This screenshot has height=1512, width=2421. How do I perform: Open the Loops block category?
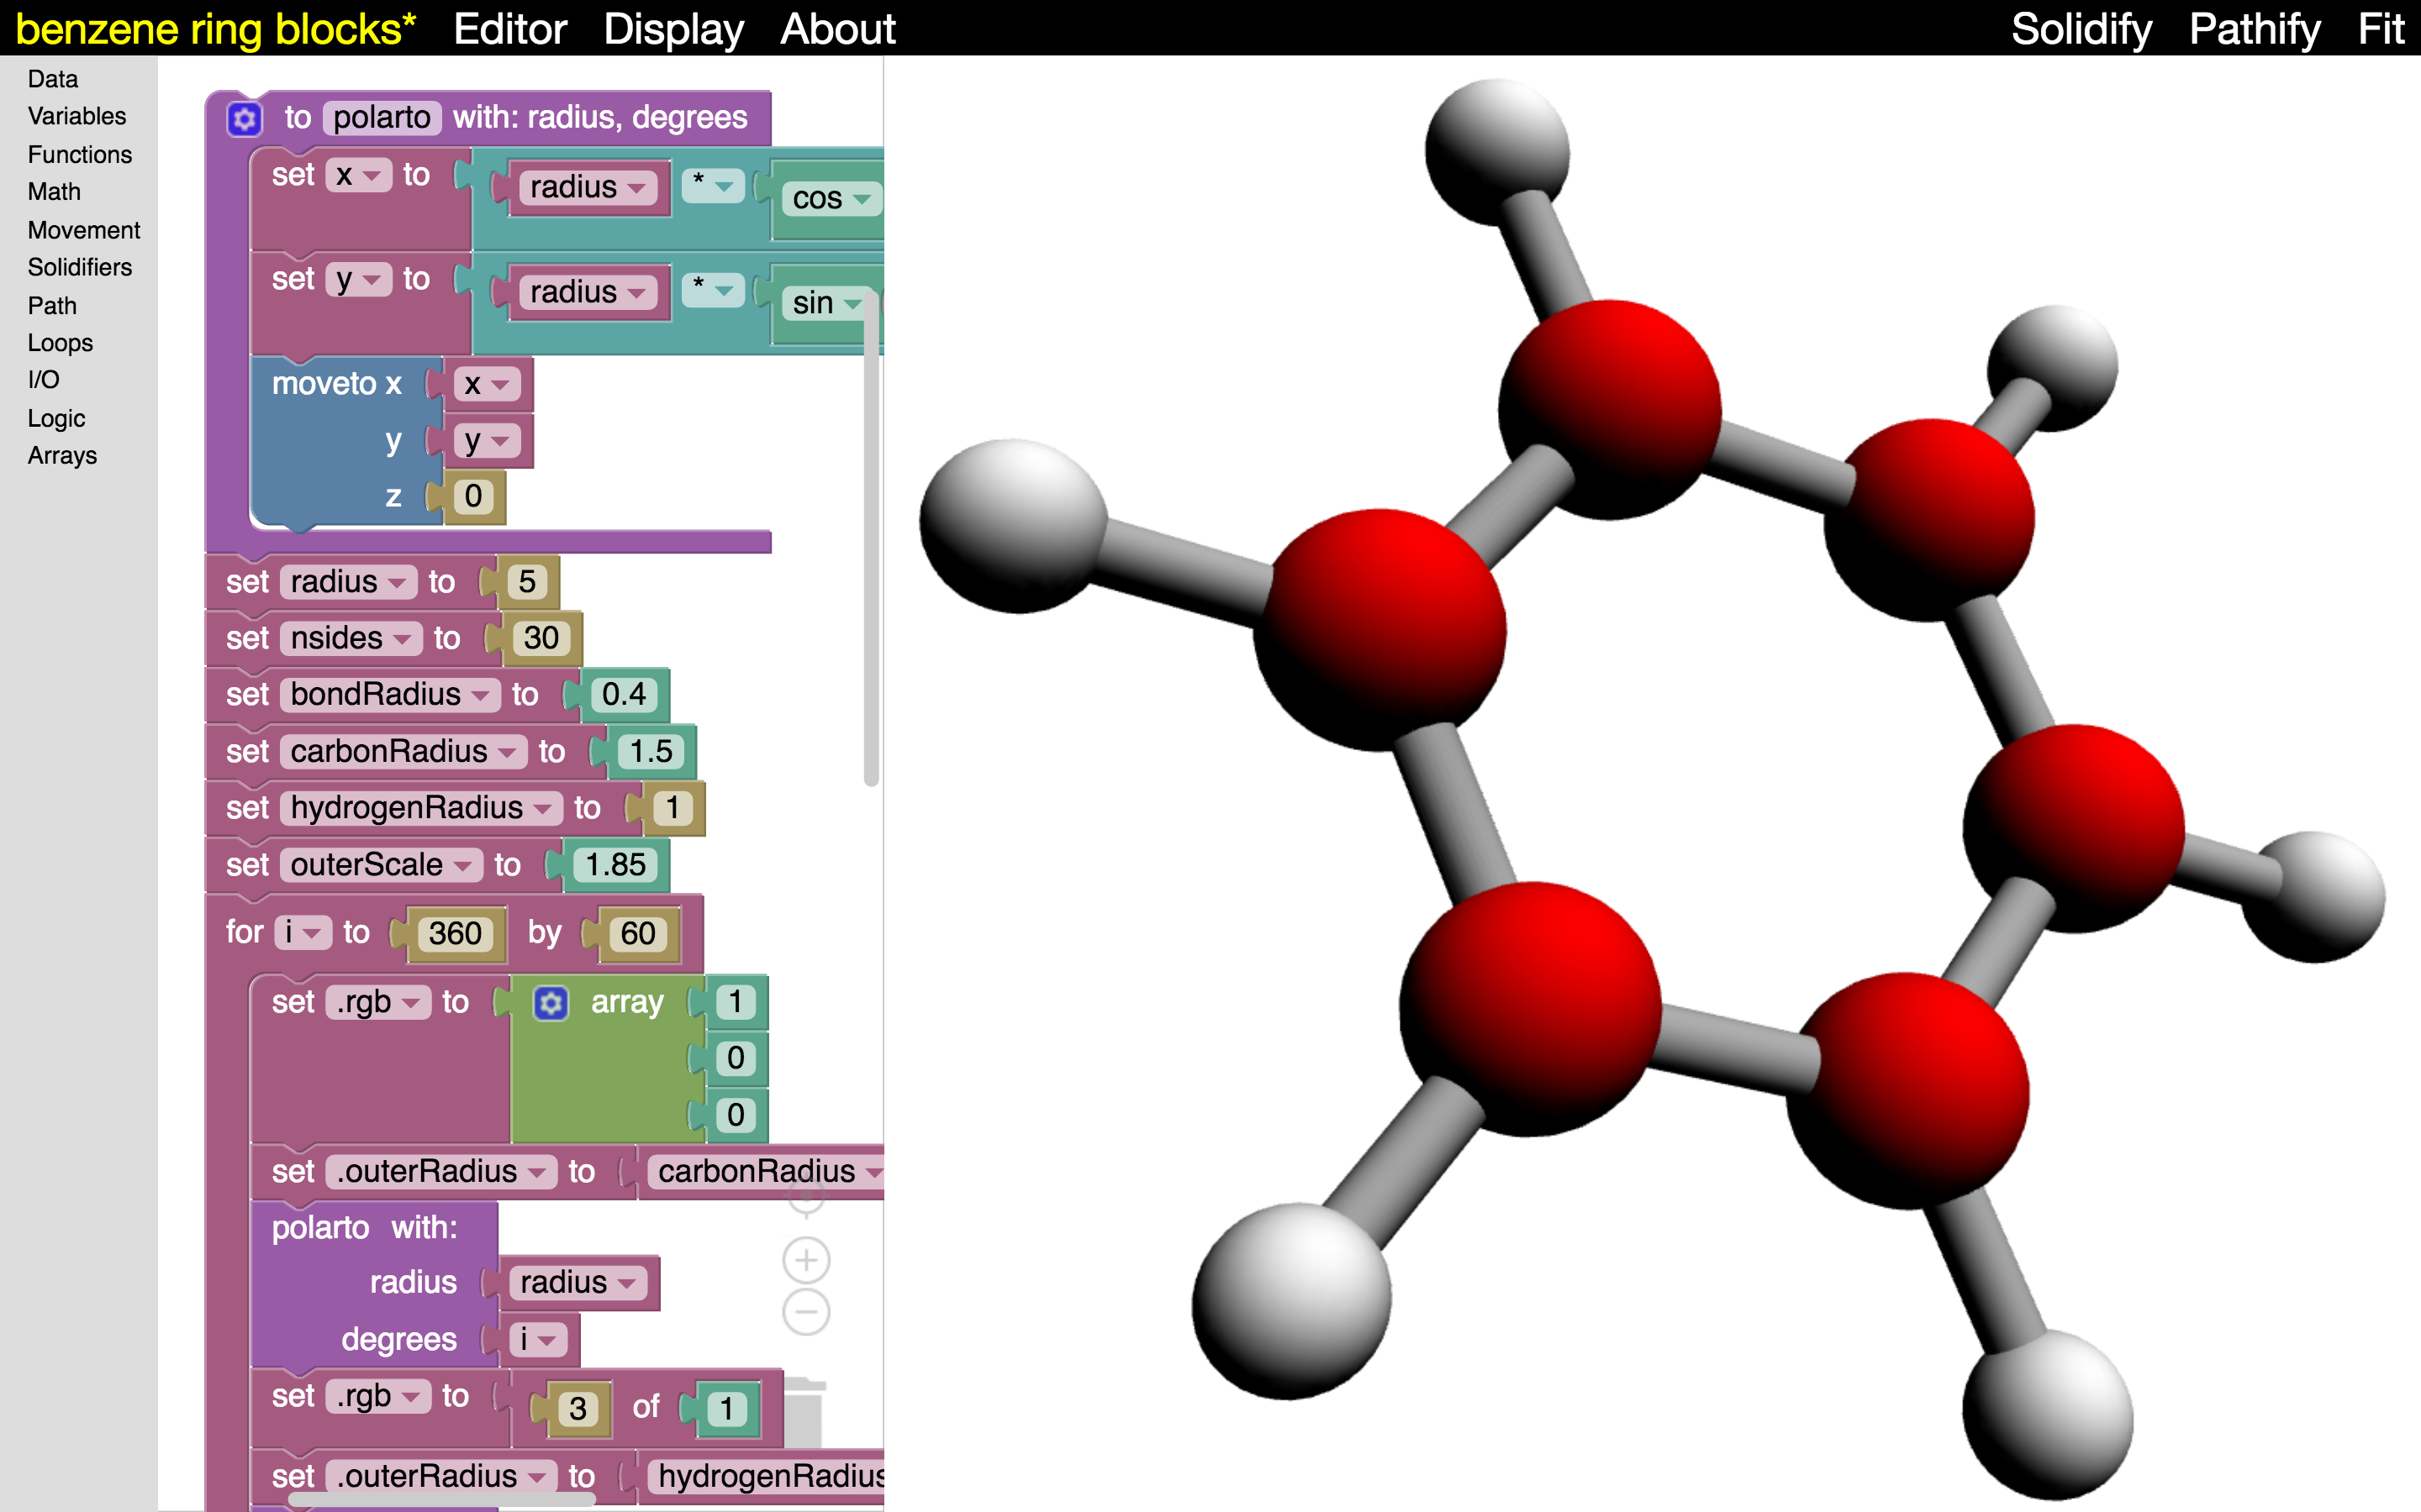60,343
